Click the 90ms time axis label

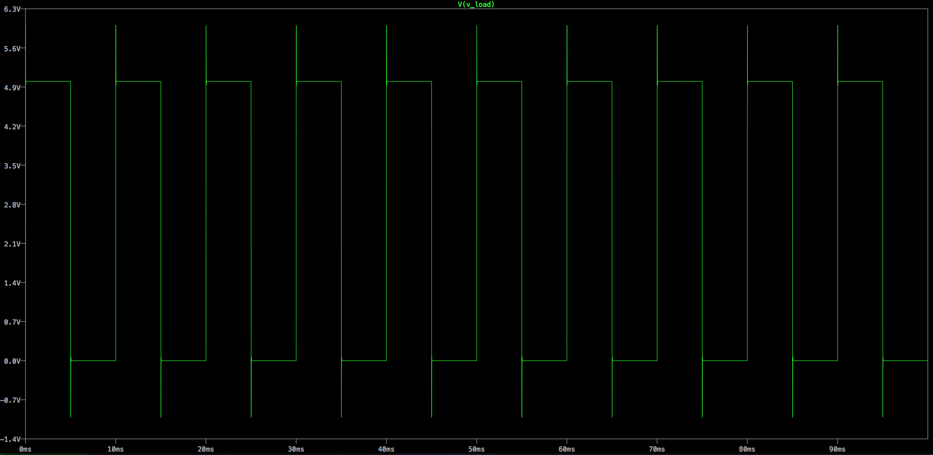pos(837,449)
